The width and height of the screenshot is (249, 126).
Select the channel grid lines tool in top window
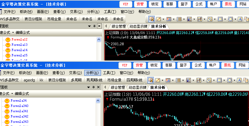[x=200, y=19]
